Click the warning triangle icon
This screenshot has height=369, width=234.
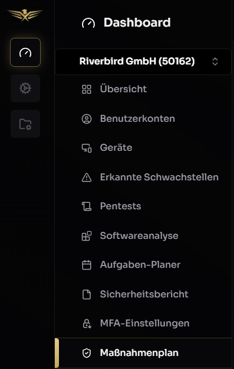[87, 177]
